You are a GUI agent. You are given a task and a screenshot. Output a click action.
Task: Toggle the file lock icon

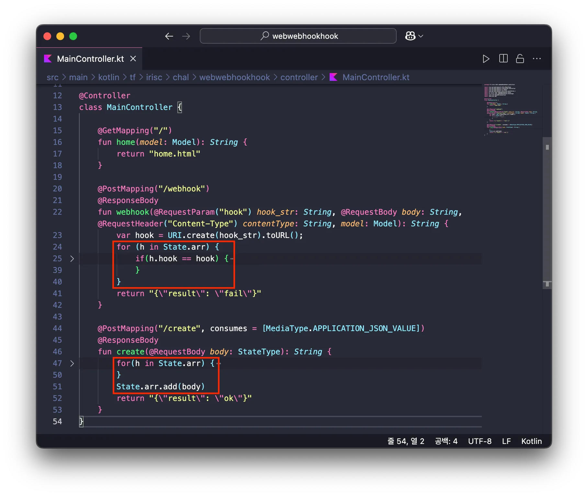pos(520,59)
